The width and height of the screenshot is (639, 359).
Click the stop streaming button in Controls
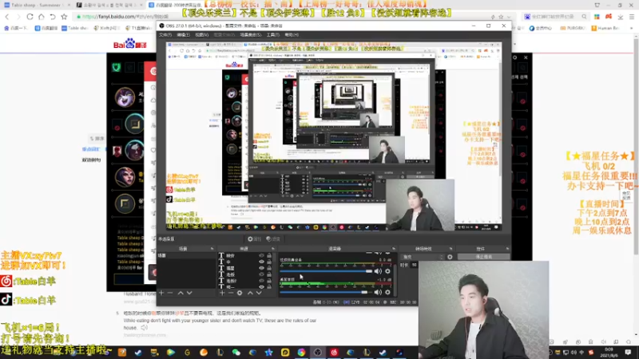483,257
